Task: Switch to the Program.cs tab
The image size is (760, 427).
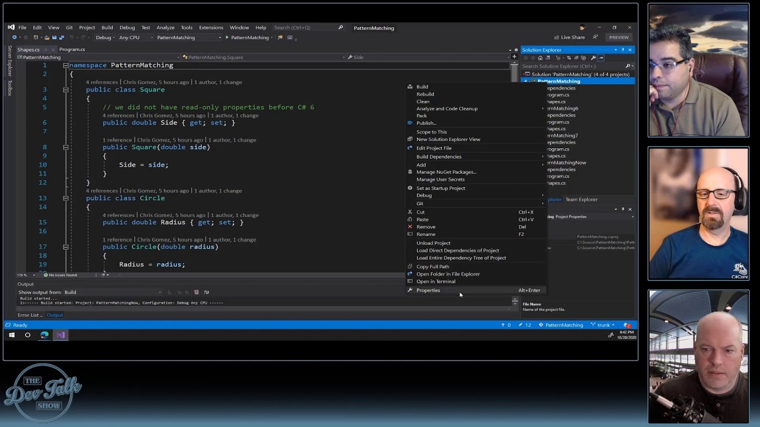Action: 72,49
